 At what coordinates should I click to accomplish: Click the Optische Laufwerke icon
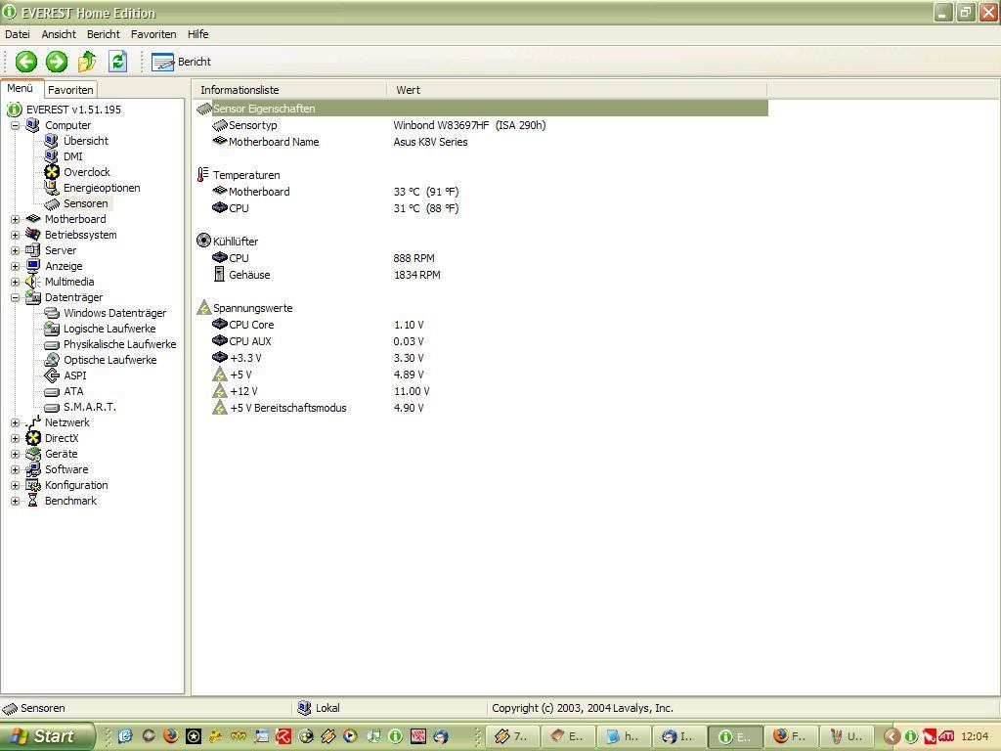(x=52, y=360)
